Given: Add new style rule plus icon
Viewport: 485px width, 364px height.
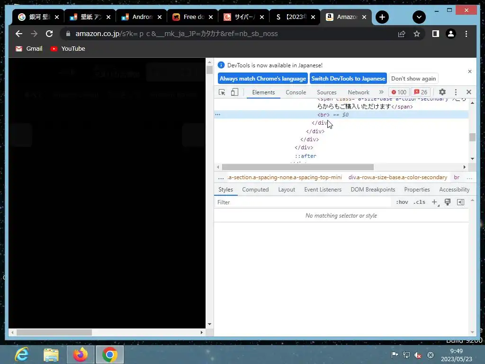Looking at the screenshot, I should (434, 202).
